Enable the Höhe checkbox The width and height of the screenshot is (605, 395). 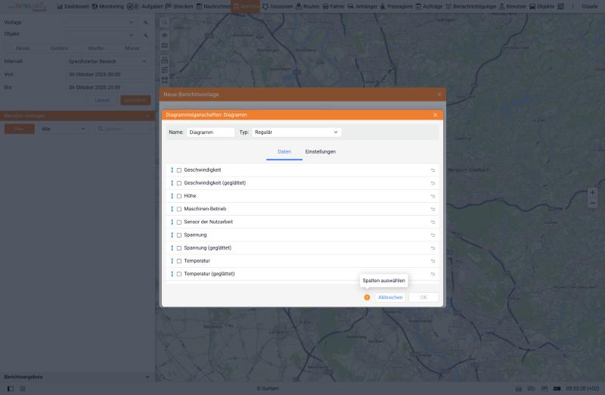point(179,196)
